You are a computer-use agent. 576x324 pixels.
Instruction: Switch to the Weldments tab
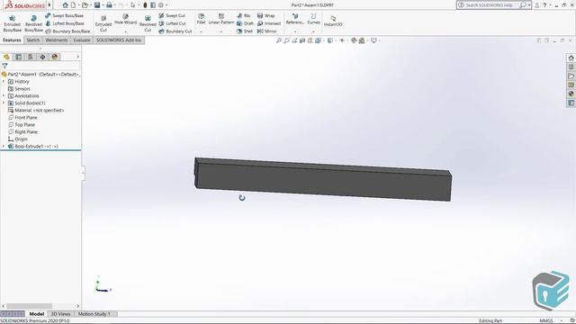pyautogui.click(x=57, y=40)
